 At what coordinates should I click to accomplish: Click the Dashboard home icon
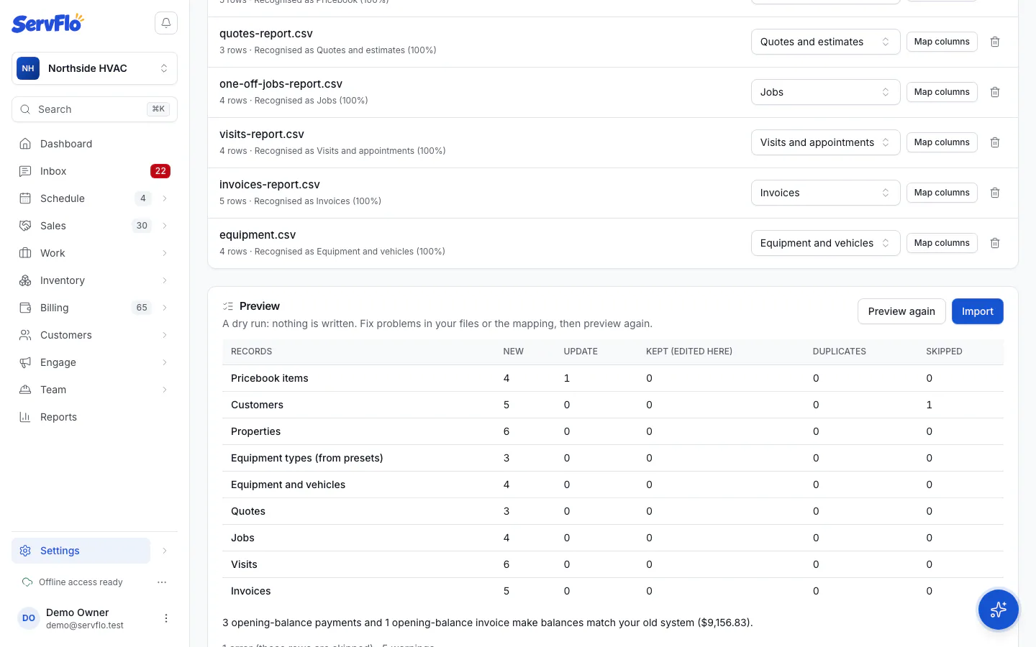25,144
